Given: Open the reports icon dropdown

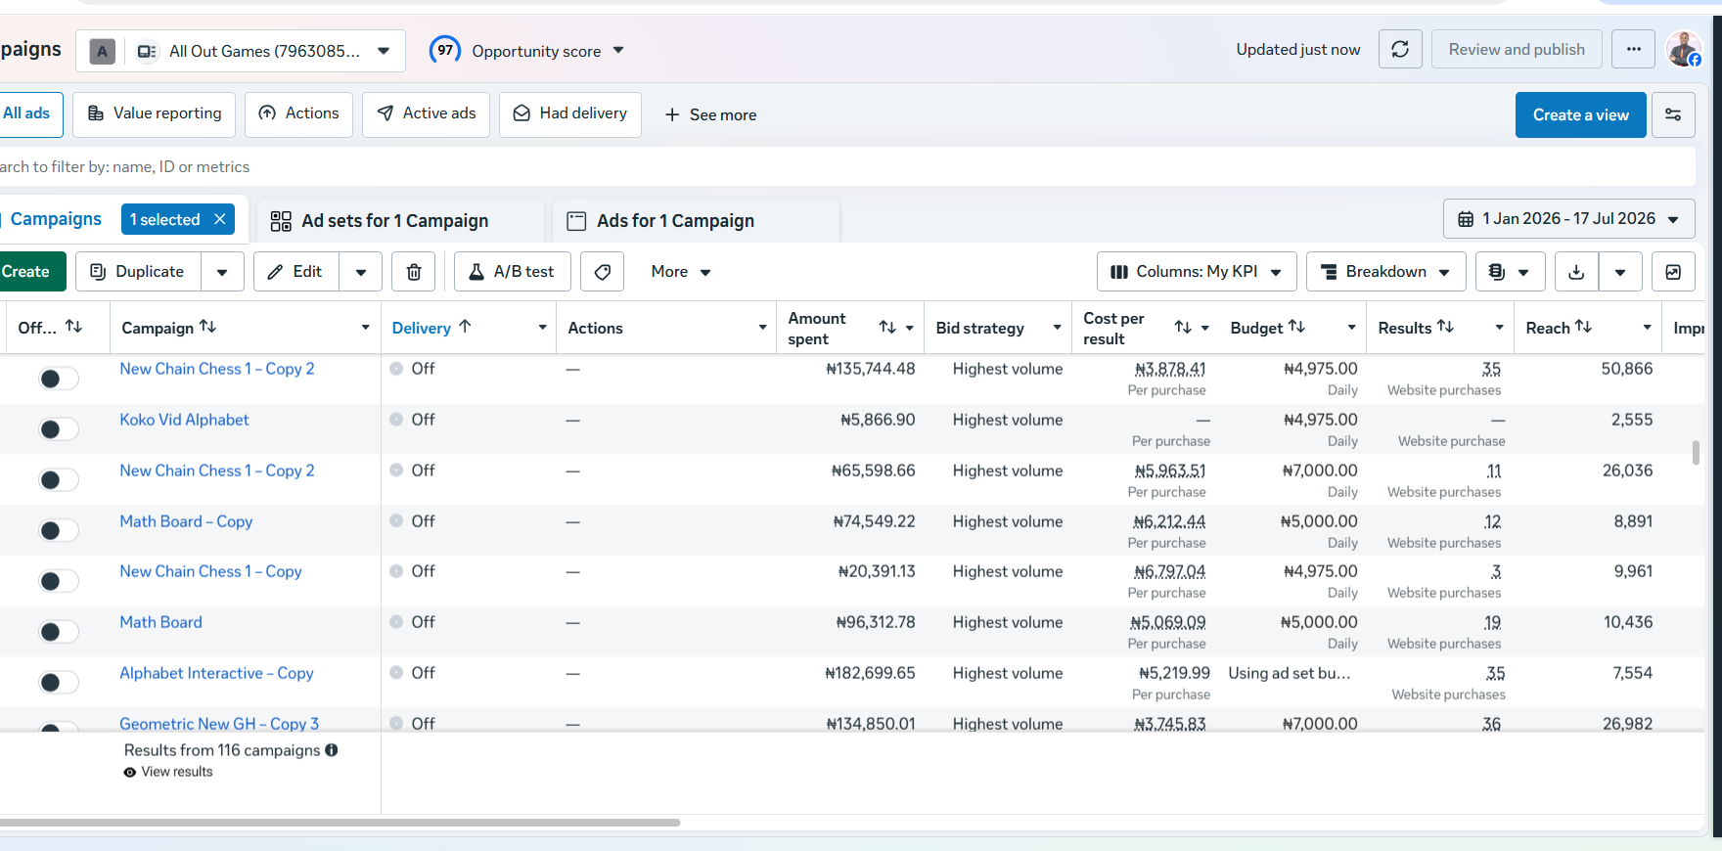Looking at the screenshot, I should click(x=1510, y=272).
